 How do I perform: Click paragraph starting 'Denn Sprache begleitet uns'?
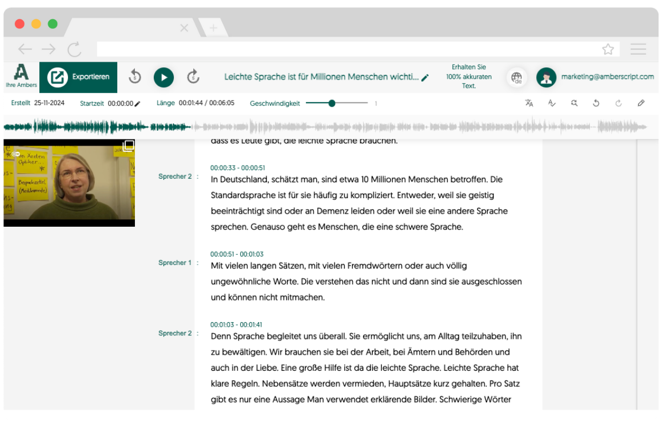pyautogui.click(x=366, y=368)
